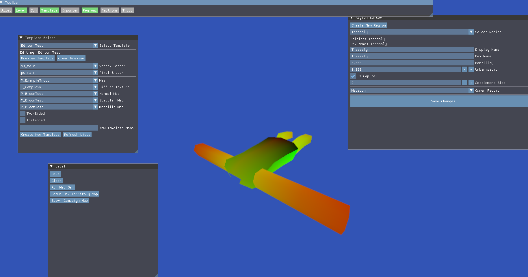The height and width of the screenshot is (277, 528).
Task: Open the Sun toolbar tab
Action: click(x=34, y=10)
